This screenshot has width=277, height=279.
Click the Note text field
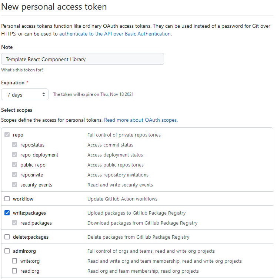click(x=83, y=59)
